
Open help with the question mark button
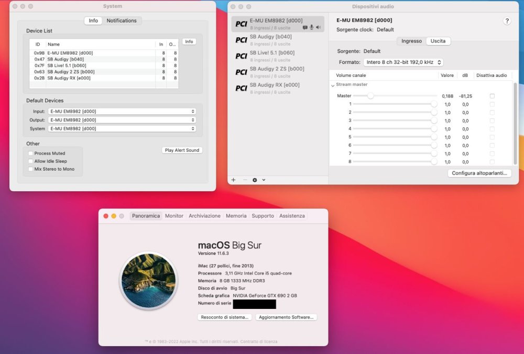(507, 21)
